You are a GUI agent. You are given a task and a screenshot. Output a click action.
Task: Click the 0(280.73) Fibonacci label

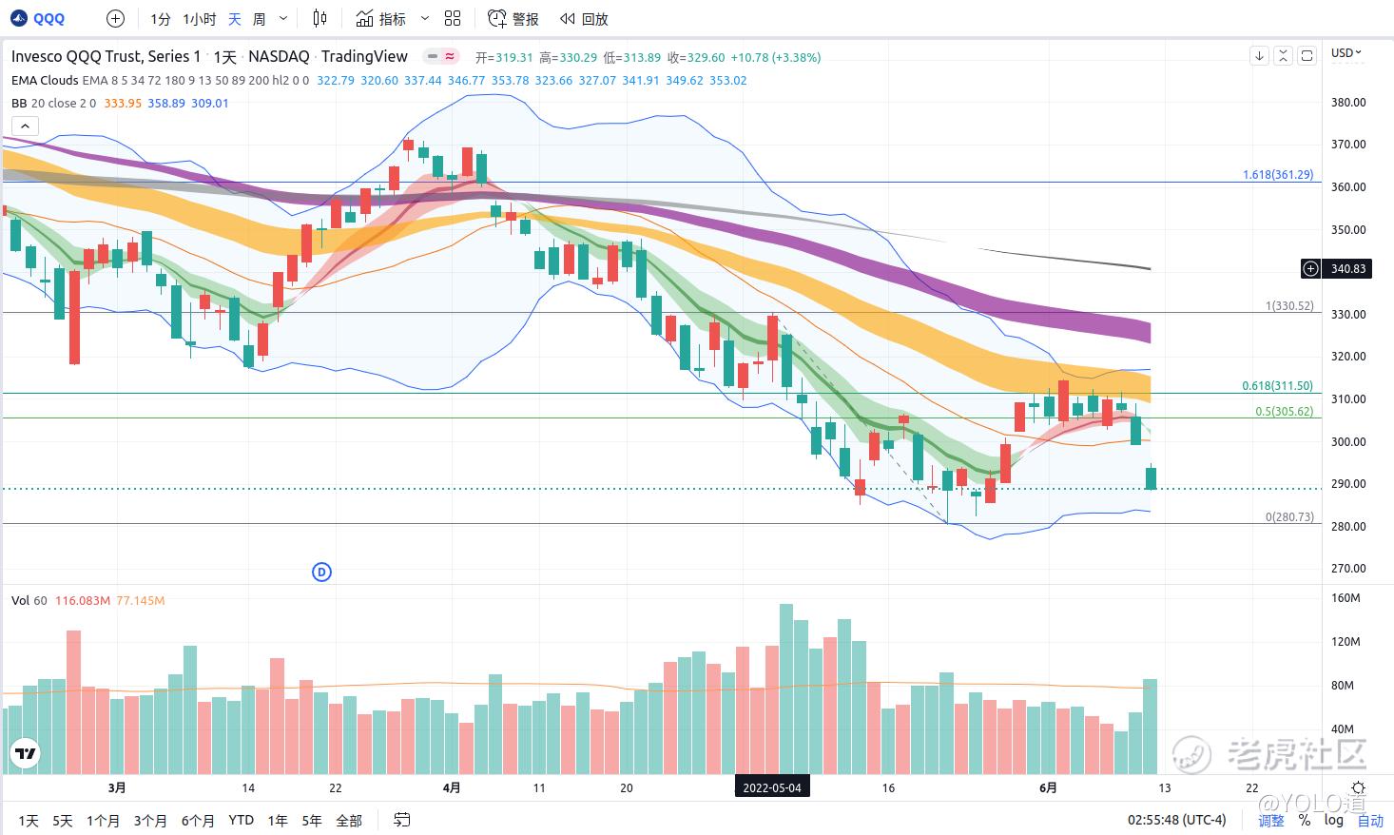pyautogui.click(x=1289, y=517)
